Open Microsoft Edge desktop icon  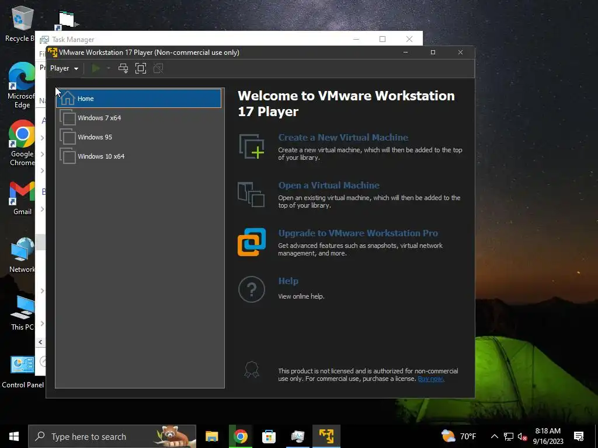click(x=22, y=85)
